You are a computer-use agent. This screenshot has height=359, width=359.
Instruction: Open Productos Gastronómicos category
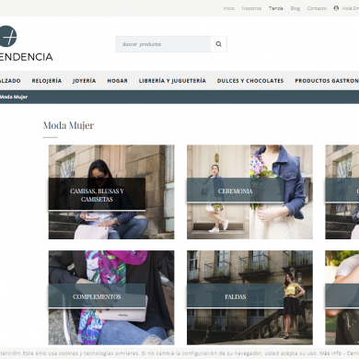coord(327,81)
